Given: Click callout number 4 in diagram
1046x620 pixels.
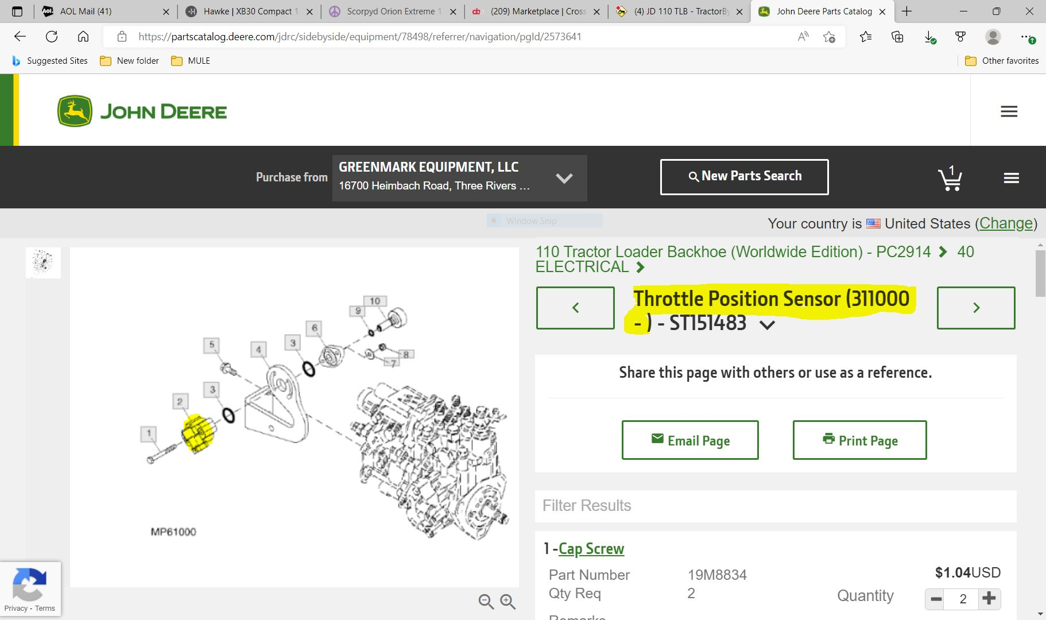Looking at the screenshot, I should pyautogui.click(x=259, y=350).
